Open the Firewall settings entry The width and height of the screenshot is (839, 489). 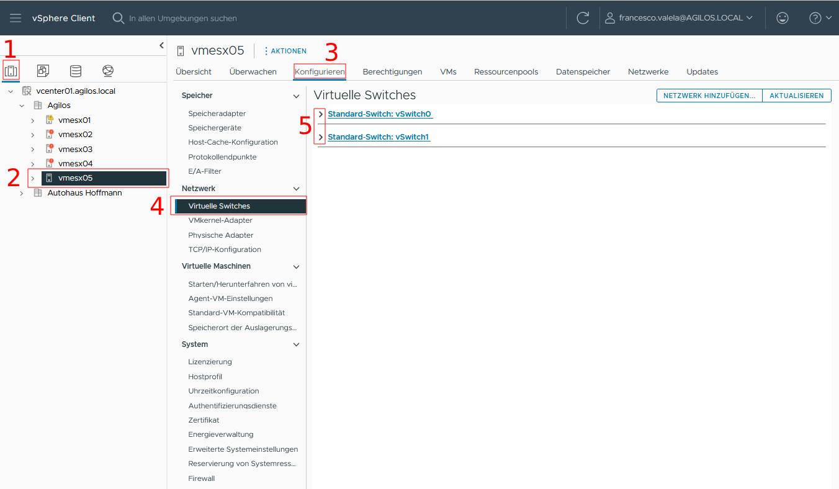pos(202,478)
